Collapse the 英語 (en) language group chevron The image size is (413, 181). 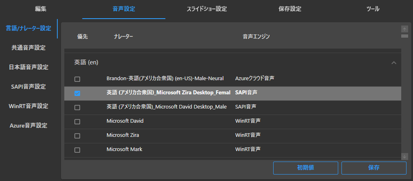393,63
